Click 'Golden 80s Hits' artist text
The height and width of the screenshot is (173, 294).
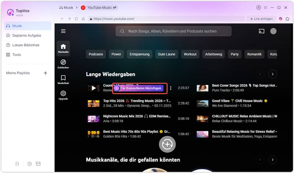(x=115, y=136)
